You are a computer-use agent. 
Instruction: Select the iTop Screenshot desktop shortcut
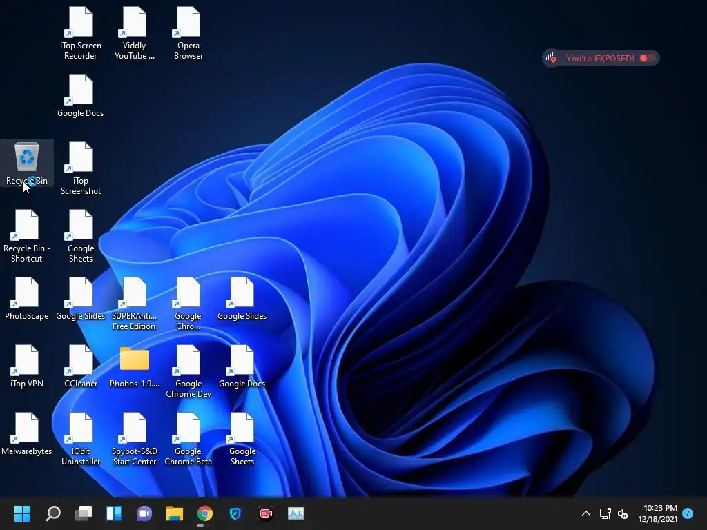pos(80,169)
